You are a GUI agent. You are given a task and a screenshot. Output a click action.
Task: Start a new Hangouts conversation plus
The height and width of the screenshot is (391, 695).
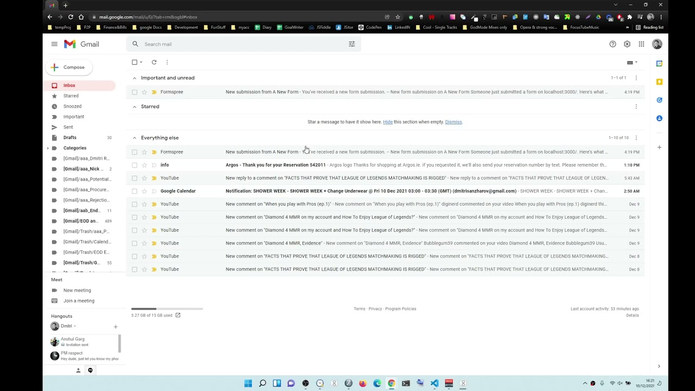pyautogui.click(x=116, y=327)
